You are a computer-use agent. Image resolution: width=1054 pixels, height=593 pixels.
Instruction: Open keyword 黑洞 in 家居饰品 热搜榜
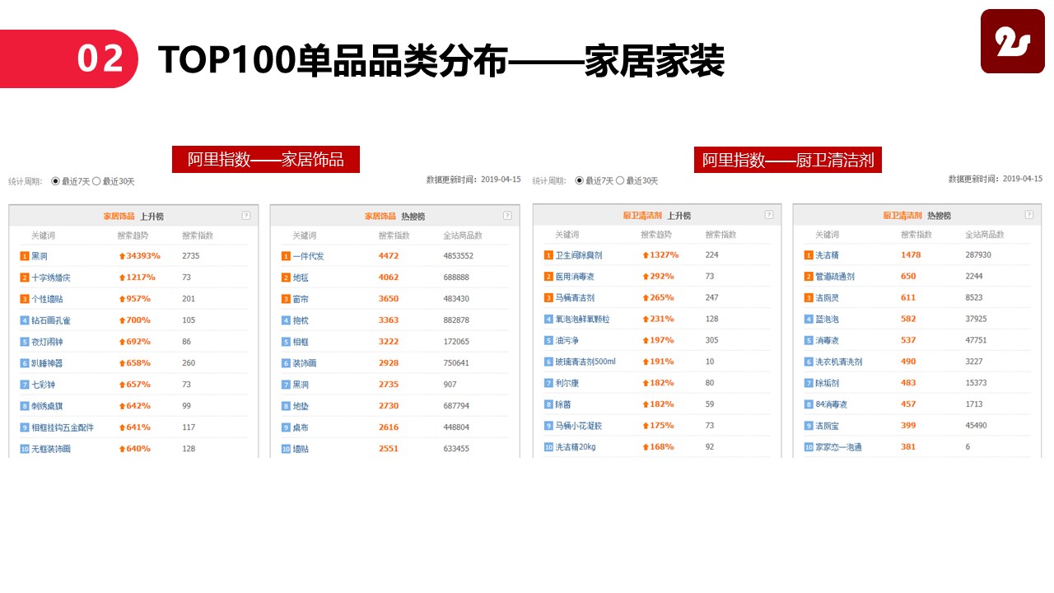[x=301, y=385]
